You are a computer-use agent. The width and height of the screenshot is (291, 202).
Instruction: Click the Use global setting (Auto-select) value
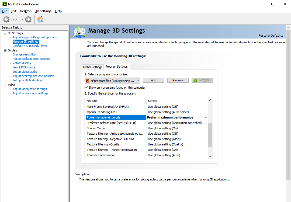(x=168, y=112)
